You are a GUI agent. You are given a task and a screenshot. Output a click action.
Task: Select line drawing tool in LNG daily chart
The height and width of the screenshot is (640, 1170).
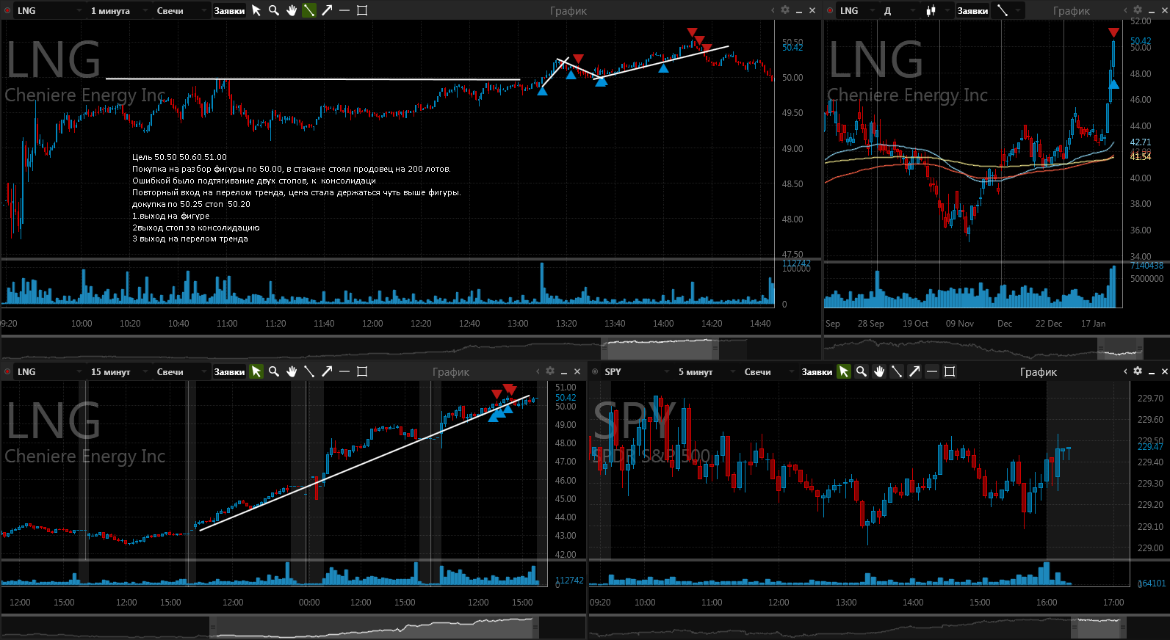pos(1003,10)
